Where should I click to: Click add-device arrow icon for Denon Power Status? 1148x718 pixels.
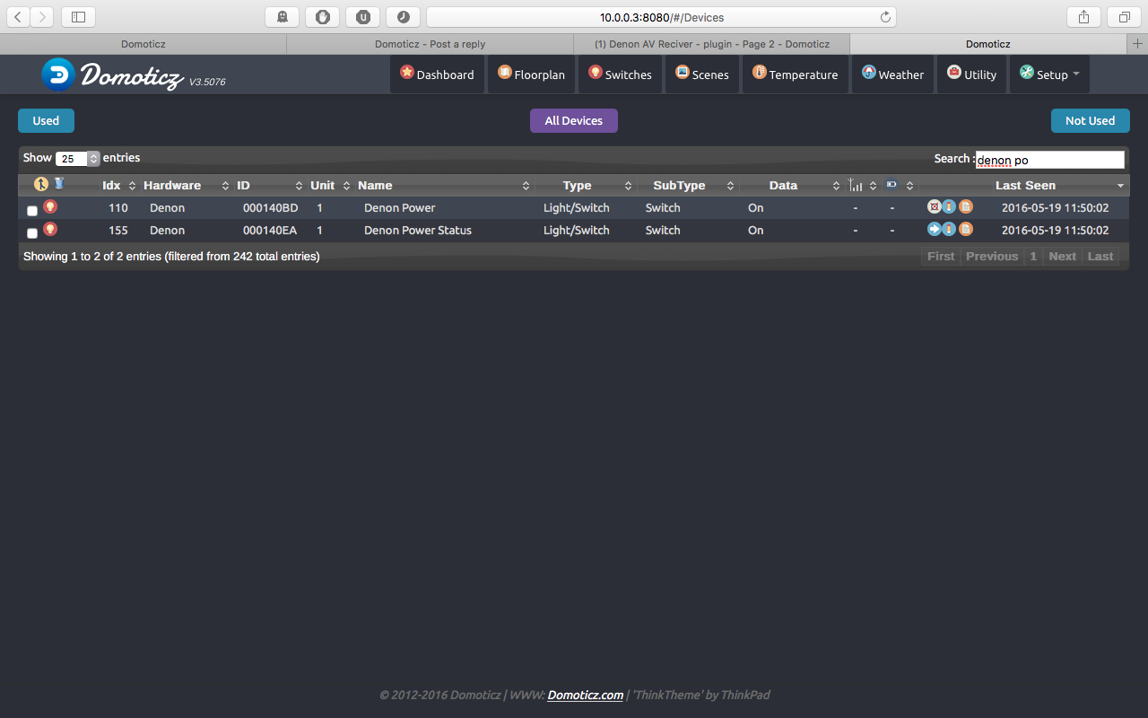tap(934, 229)
